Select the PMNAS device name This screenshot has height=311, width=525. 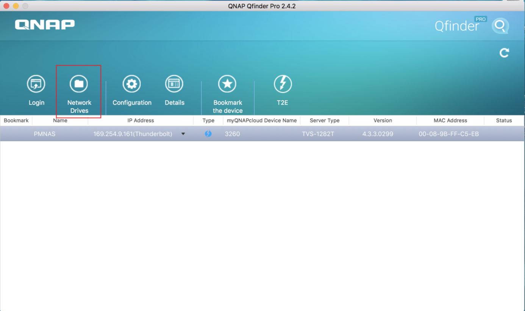(45, 134)
